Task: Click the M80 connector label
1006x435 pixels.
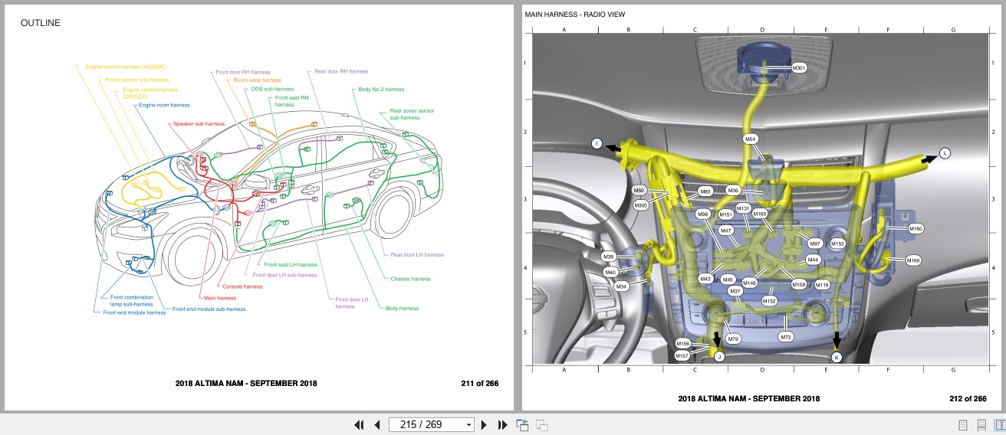Action: (x=705, y=191)
